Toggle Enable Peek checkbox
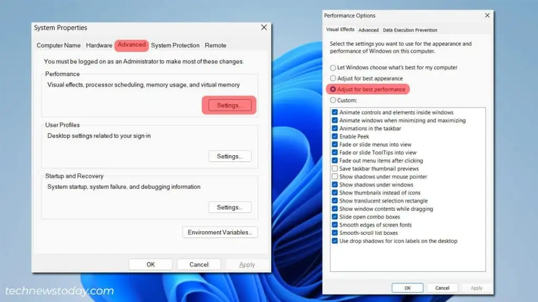Screen dimensions: 538x302 pyautogui.click(x=335, y=136)
